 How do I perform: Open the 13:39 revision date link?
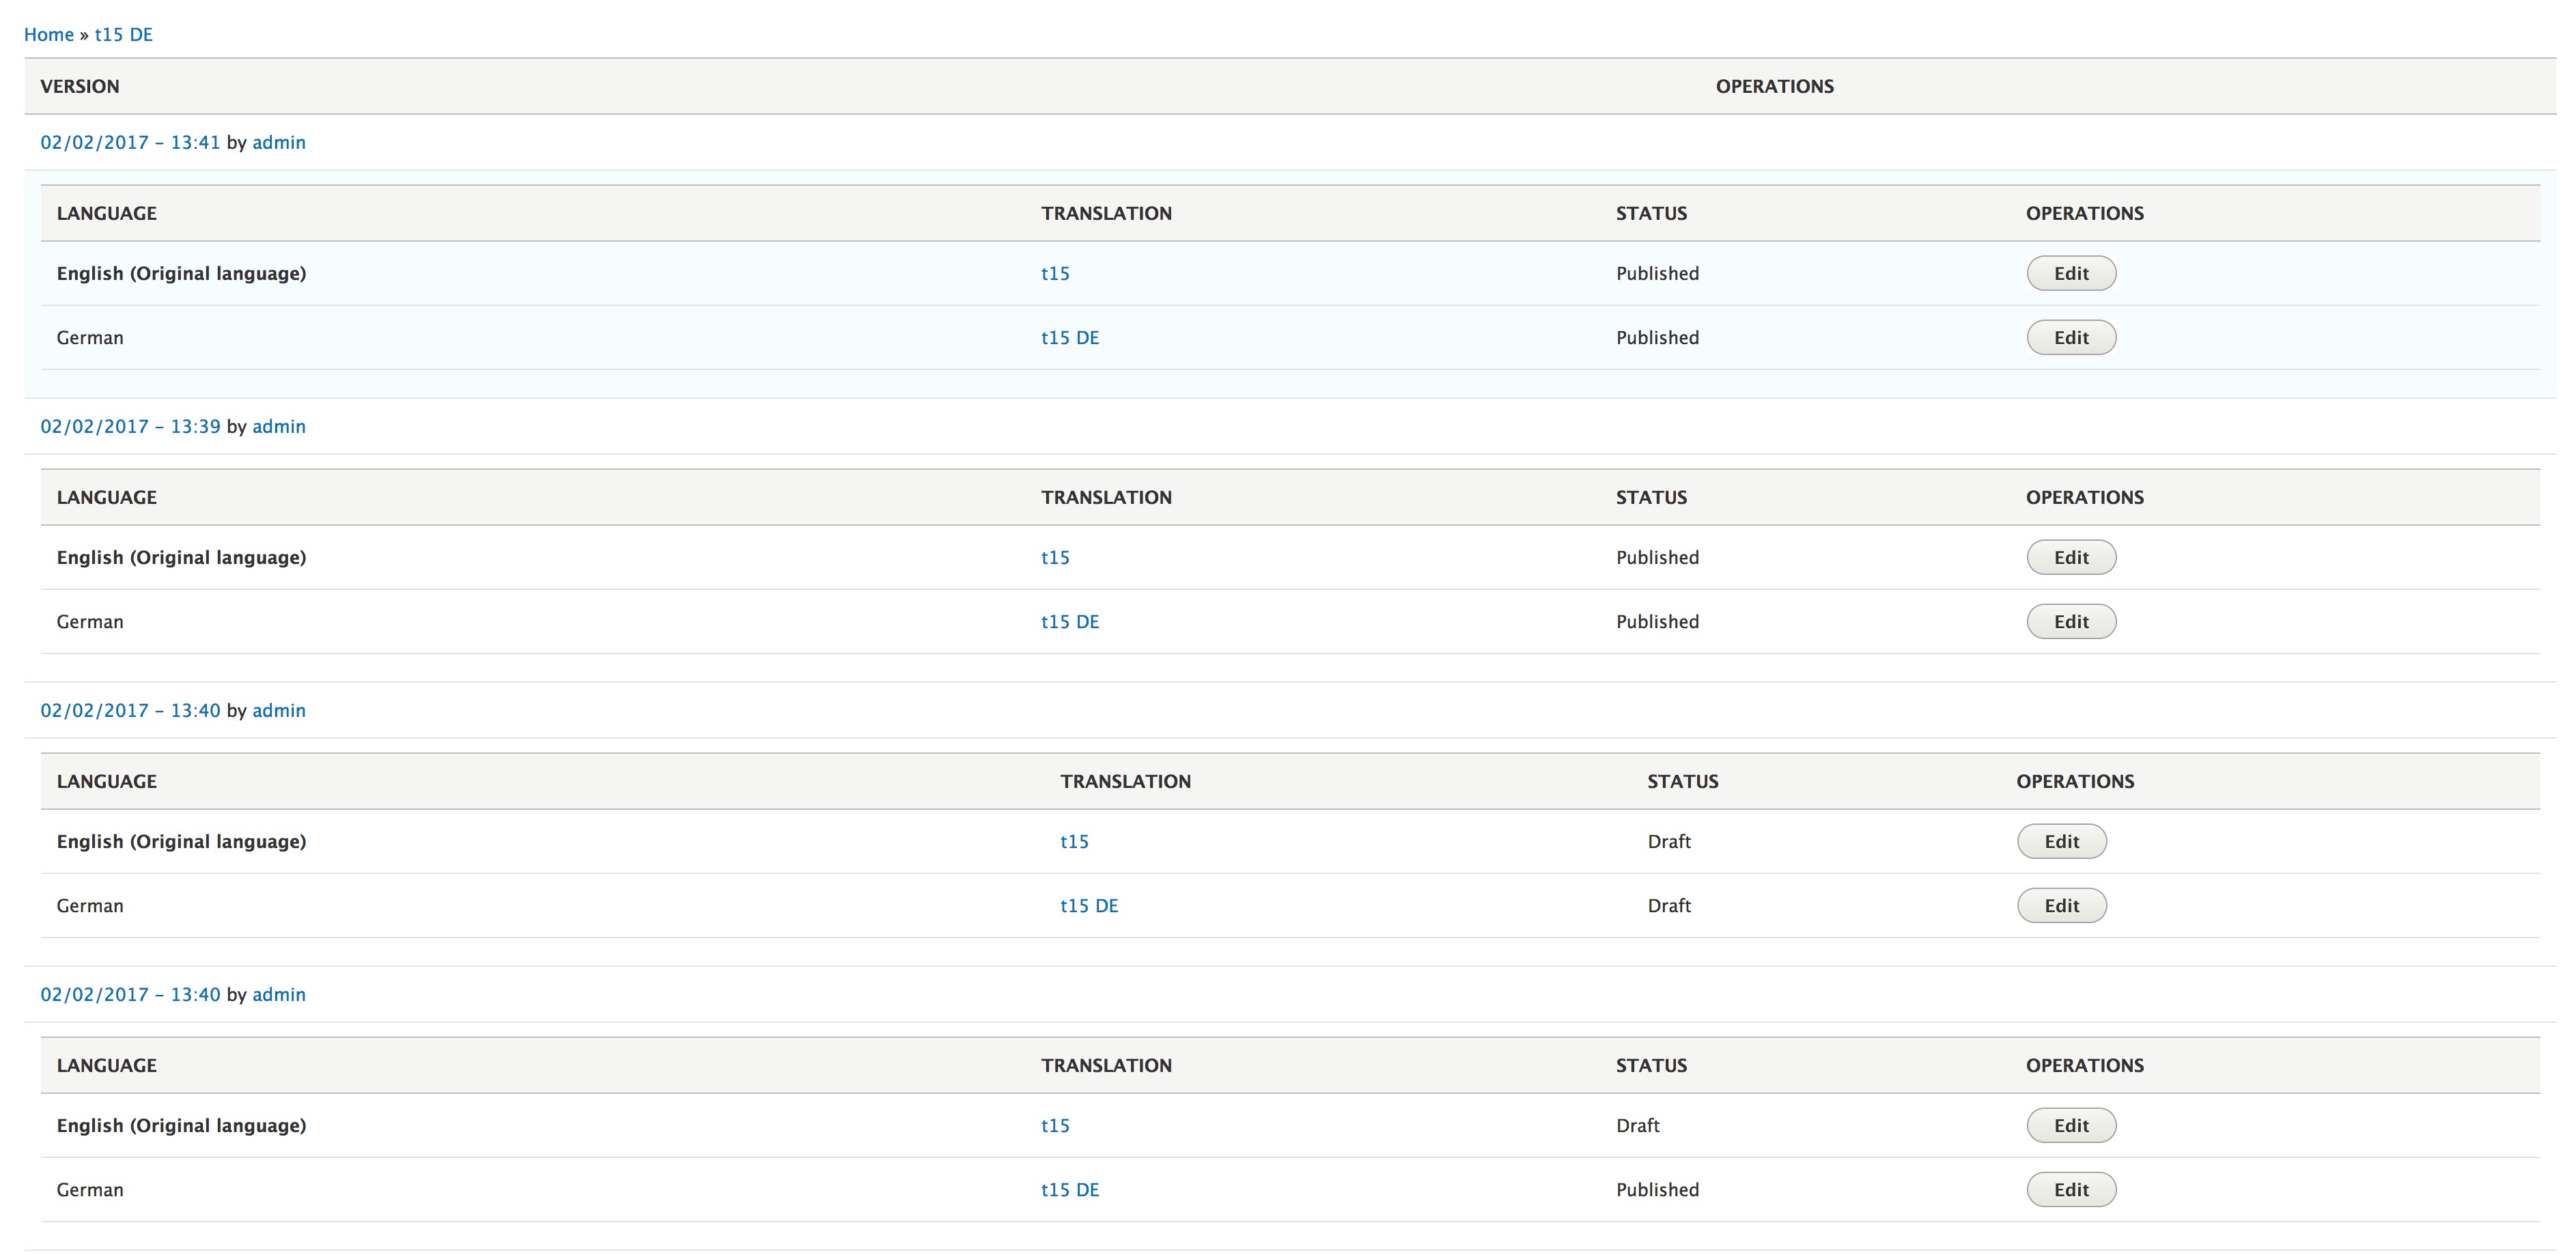point(130,426)
